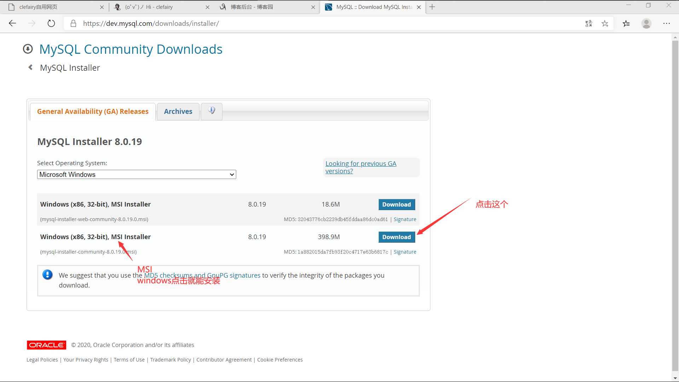Download 398.9M MSI Installer package
The width and height of the screenshot is (679, 382).
(x=396, y=237)
